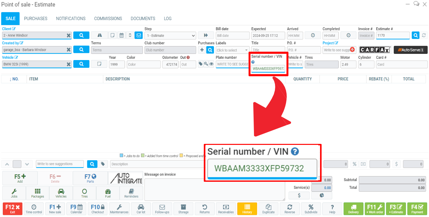
Task: Open the Labels 'Click to select' dropdown
Action: (x=233, y=50)
